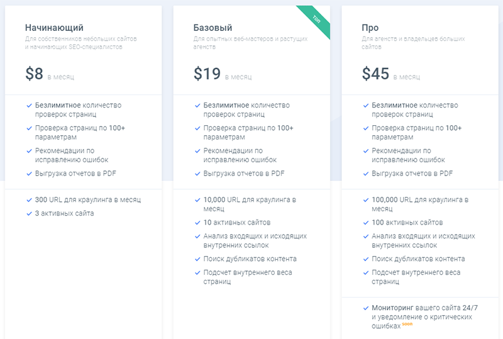Click 'Рекомендации по исправлению ошибок' in Базовый
The height and width of the screenshot is (339, 503).
click(x=240, y=155)
